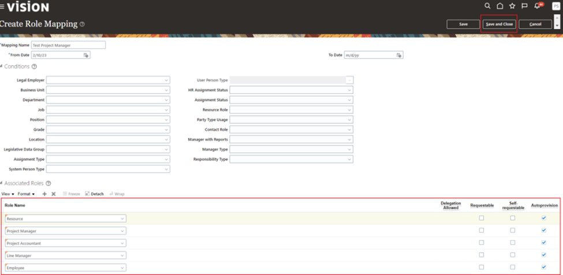Open notifications bell icon
Screen dimensions: 563x275
(x=537, y=6)
